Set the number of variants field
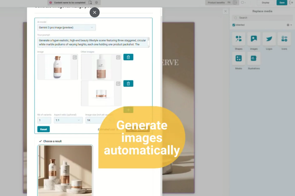Image resolution: width=295 pixels, height=196 pixels. coord(44,120)
